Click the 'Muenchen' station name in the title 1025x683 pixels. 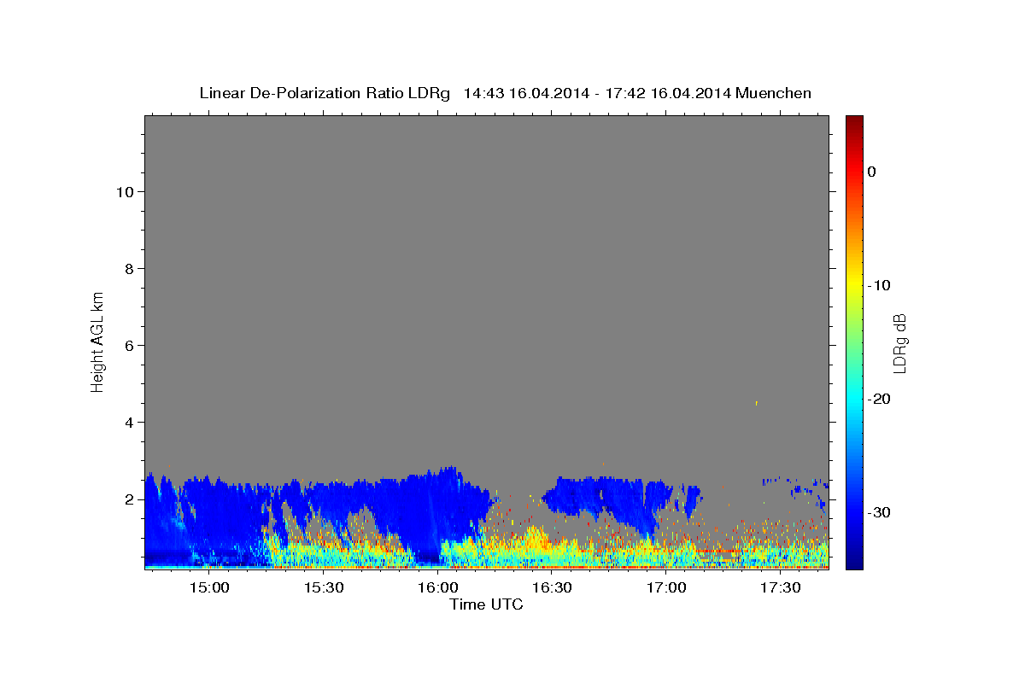772,93
